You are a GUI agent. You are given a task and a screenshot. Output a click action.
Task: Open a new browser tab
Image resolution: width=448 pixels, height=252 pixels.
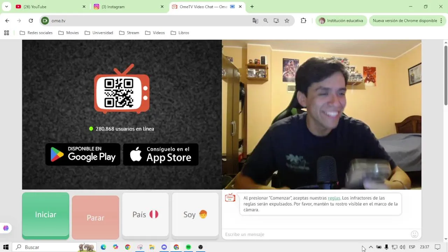point(252,7)
